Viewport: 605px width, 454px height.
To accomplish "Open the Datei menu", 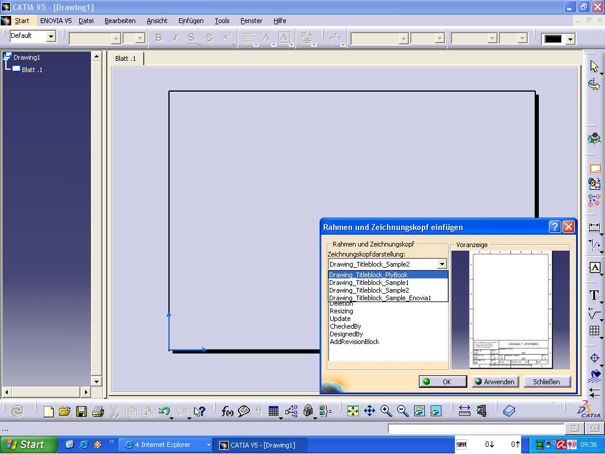I will (86, 21).
